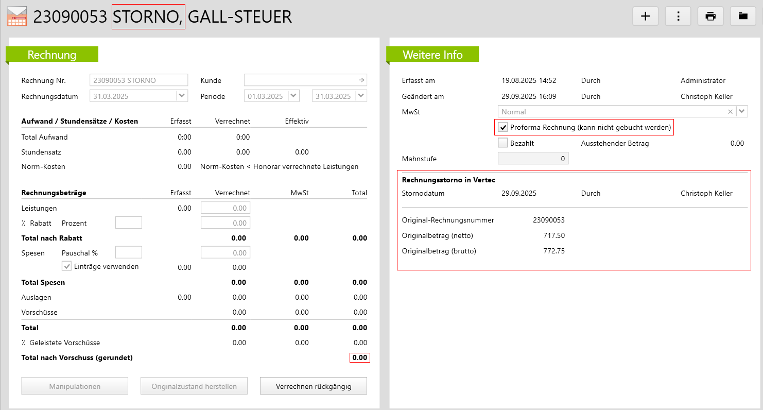Clear MwSt value with the X icon

point(730,112)
